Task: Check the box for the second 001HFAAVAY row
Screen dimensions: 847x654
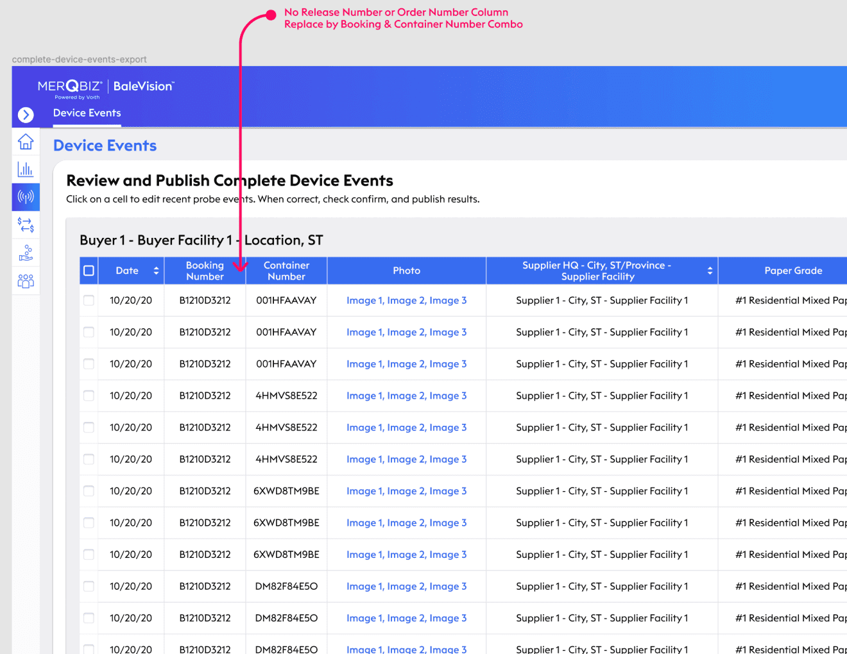Action: coord(89,332)
